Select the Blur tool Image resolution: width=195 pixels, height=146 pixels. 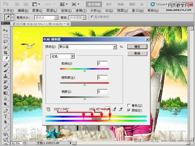6,99
